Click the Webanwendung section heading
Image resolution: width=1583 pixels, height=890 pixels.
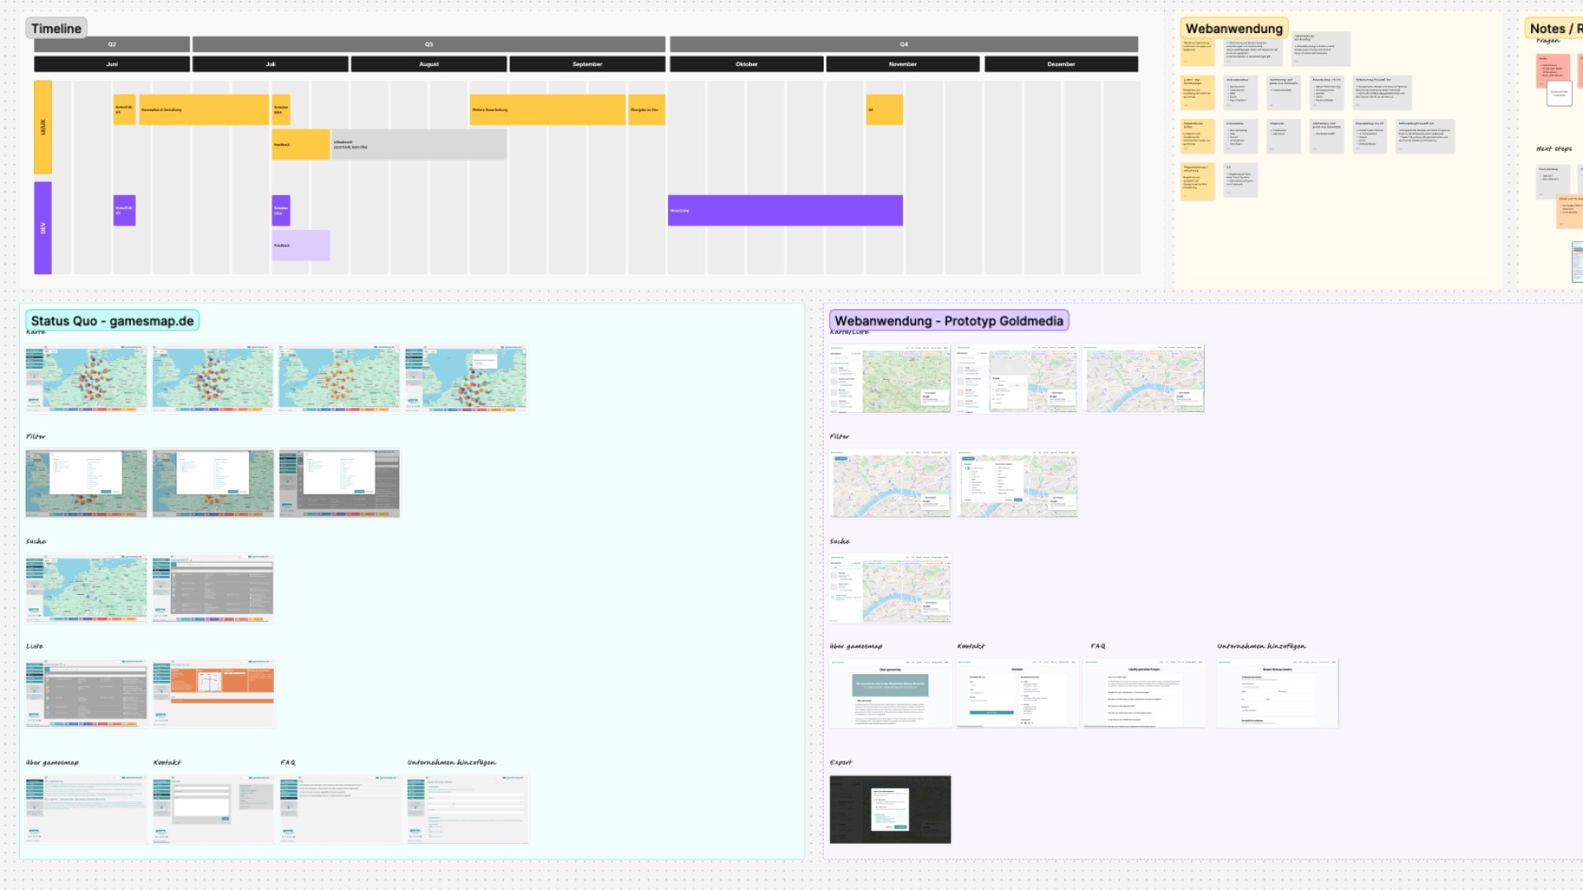tap(1234, 28)
